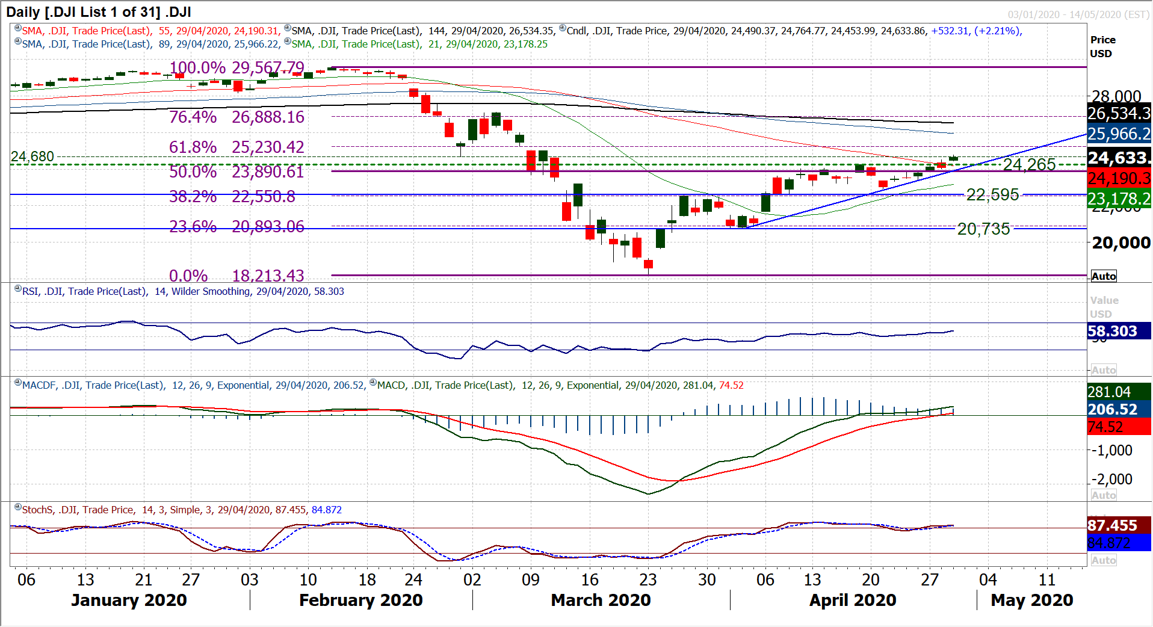Click the '50.0% 23,890.61' Fibonacci label
The width and height of the screenshot is (1153, 627).
pos(237,171)
